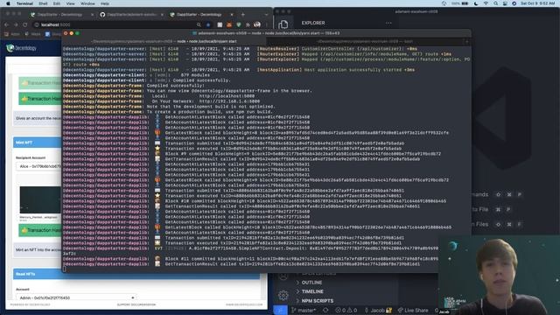Go back in the browser
Screen dimensions: 560x315
7,24
